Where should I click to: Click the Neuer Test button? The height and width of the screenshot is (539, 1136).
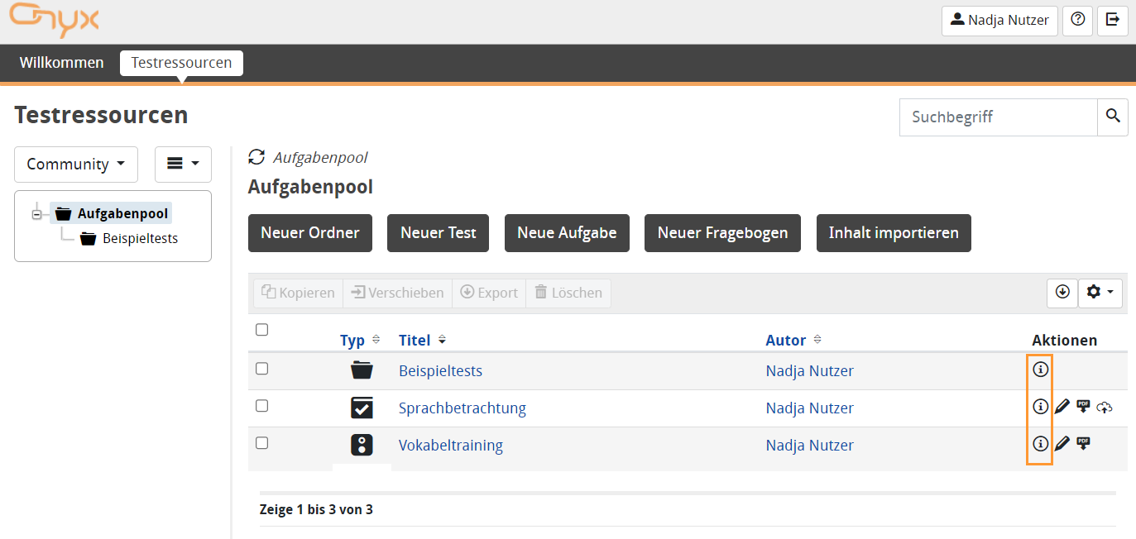coord(438,233)
